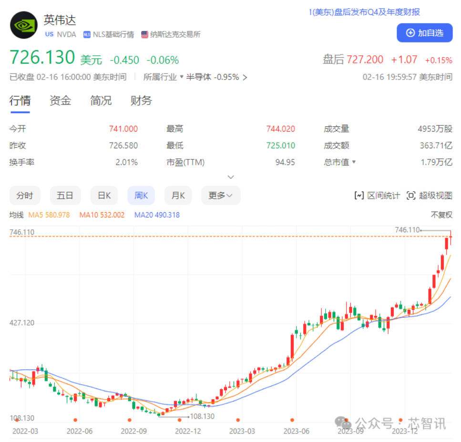Click the MA5 580.978 indicator

[49, 215]
